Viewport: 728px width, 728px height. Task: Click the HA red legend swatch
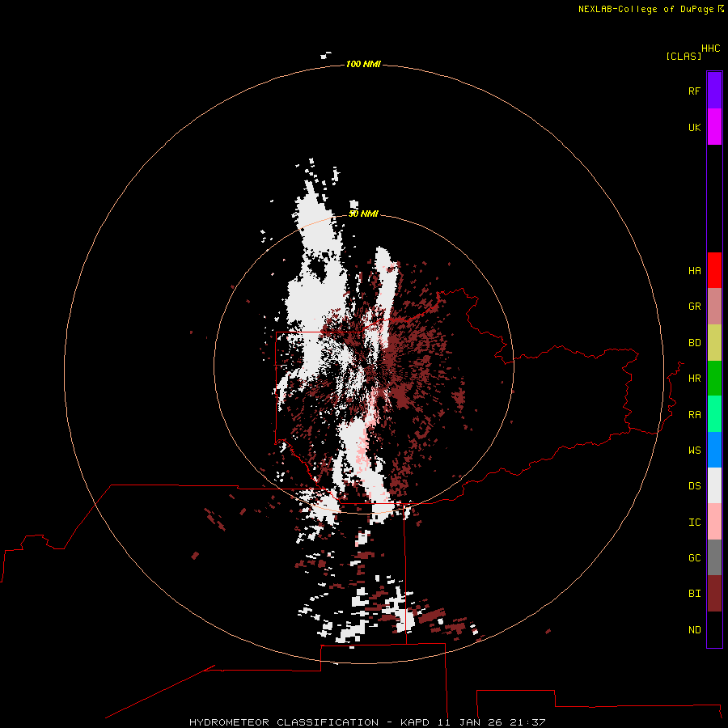pos(714,270)
